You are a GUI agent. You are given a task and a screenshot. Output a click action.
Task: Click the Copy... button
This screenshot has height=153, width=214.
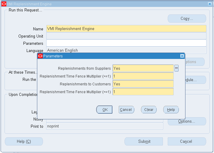point(187,19)
